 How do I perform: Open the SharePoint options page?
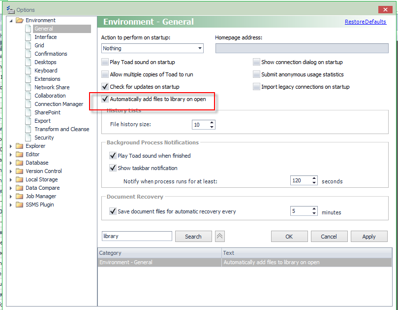(x=47, y=113)
